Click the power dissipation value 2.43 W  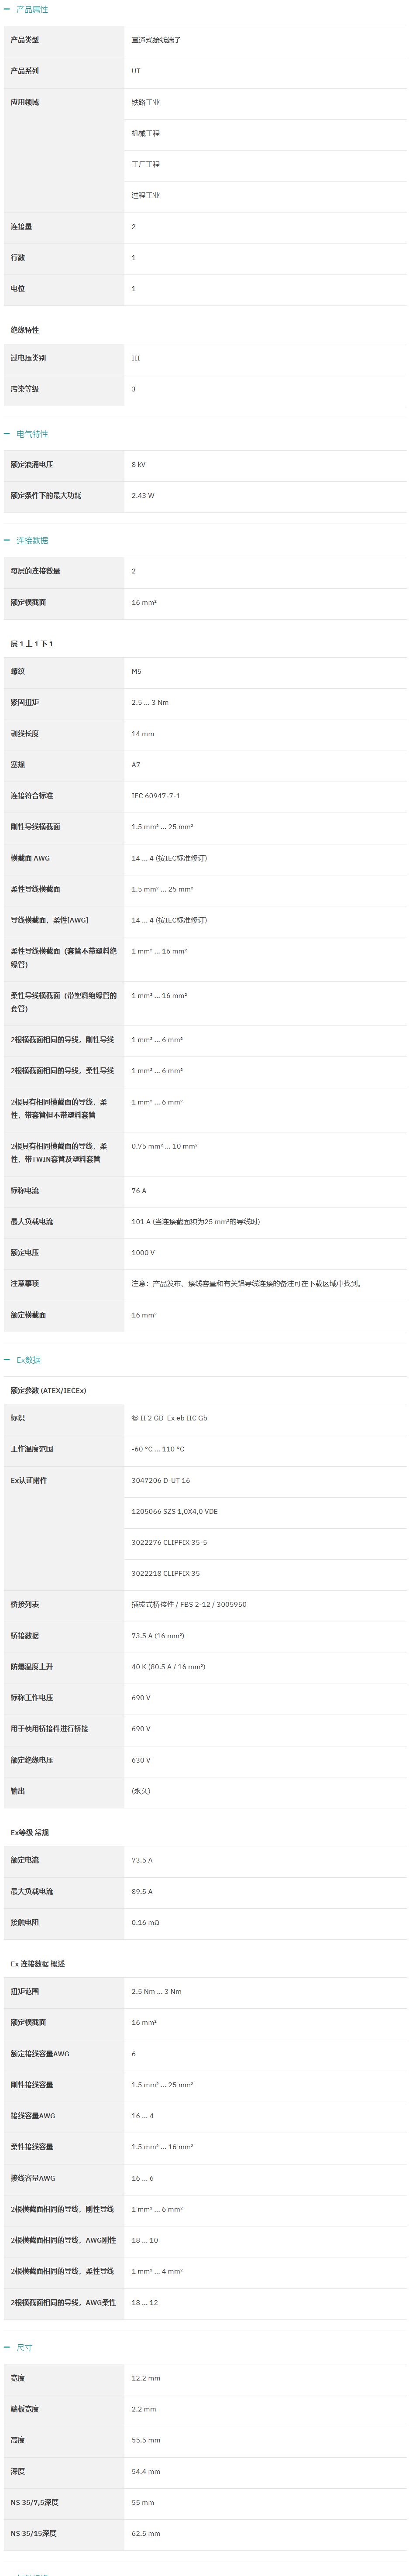143,496
